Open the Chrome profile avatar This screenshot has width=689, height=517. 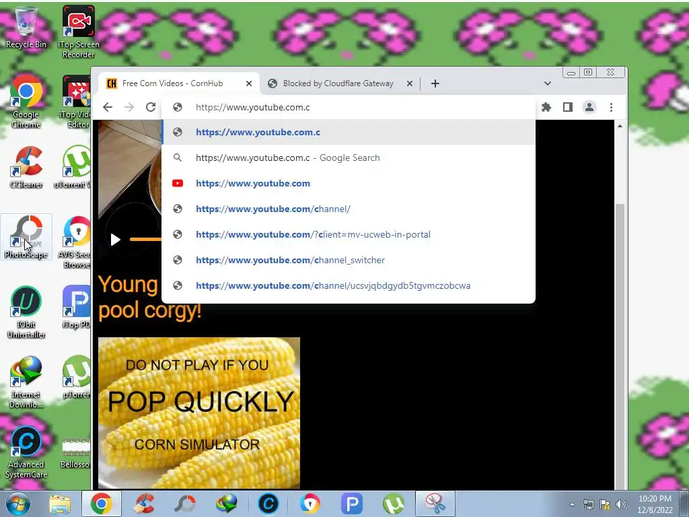(x=589, y=107)
